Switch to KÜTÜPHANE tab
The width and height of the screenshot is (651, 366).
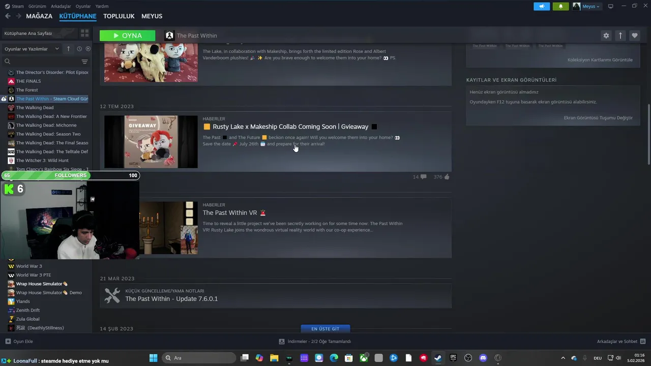tap(78, 16)
